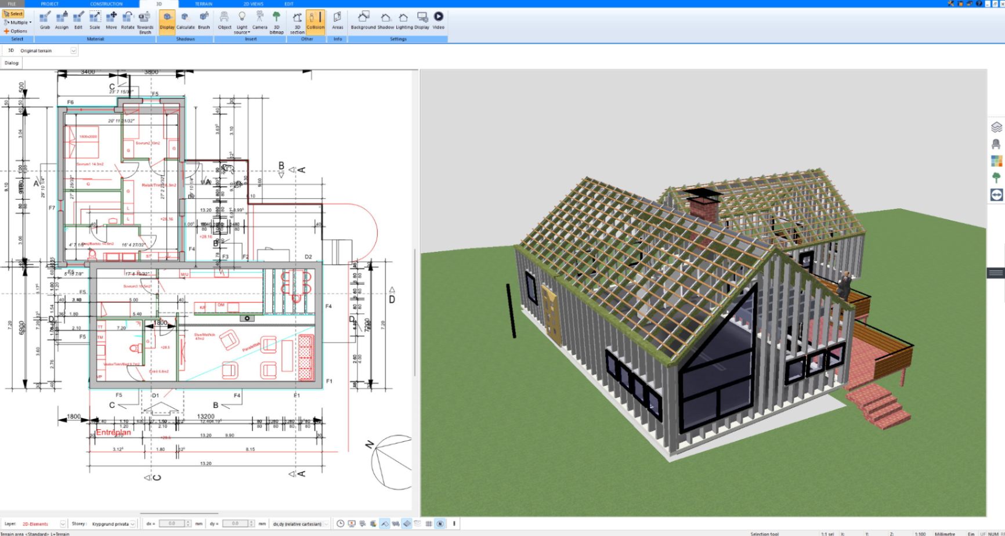Click the help icon in title bar
Viewport: 1005px width, 536px height.
[979, 3]
